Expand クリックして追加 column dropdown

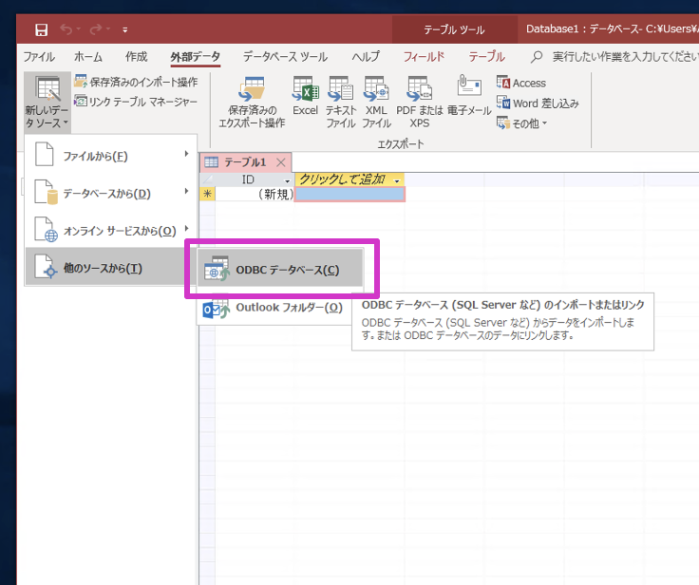397,180
